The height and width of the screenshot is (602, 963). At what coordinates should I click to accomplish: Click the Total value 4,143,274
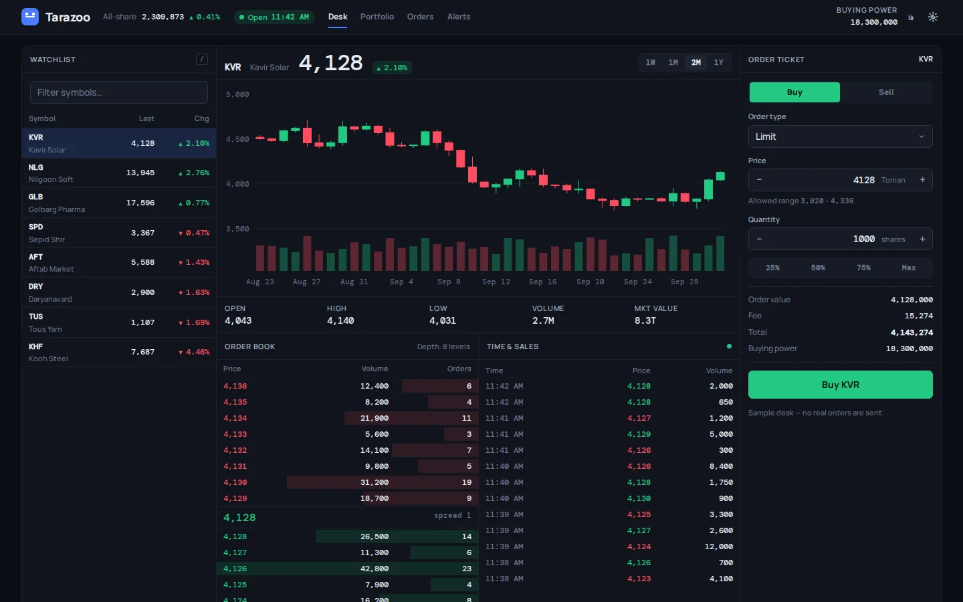(x=912, y=332)
